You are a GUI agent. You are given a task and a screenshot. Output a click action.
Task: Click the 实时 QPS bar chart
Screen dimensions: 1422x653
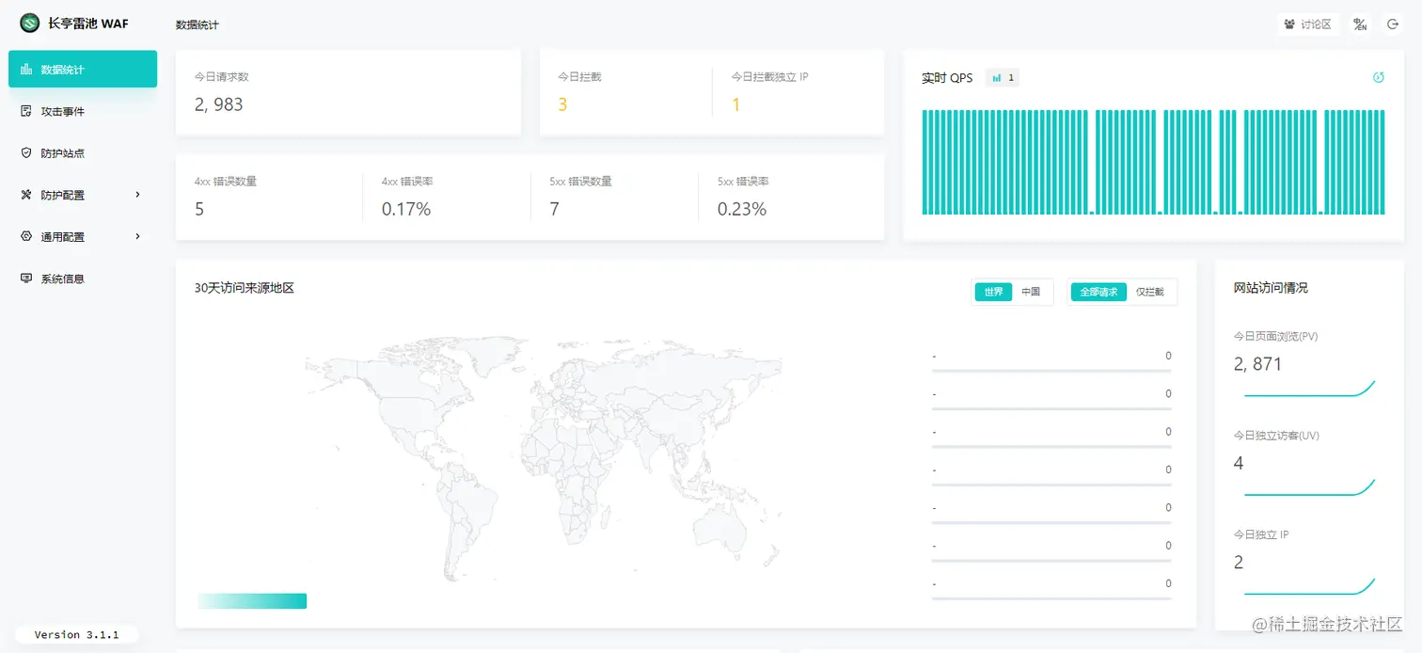[1153, 162]
